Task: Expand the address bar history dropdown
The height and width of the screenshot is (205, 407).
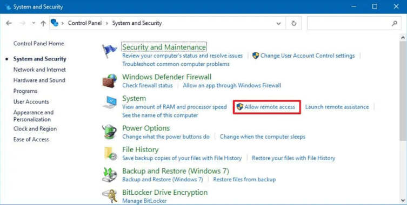Action: (278, 23)
